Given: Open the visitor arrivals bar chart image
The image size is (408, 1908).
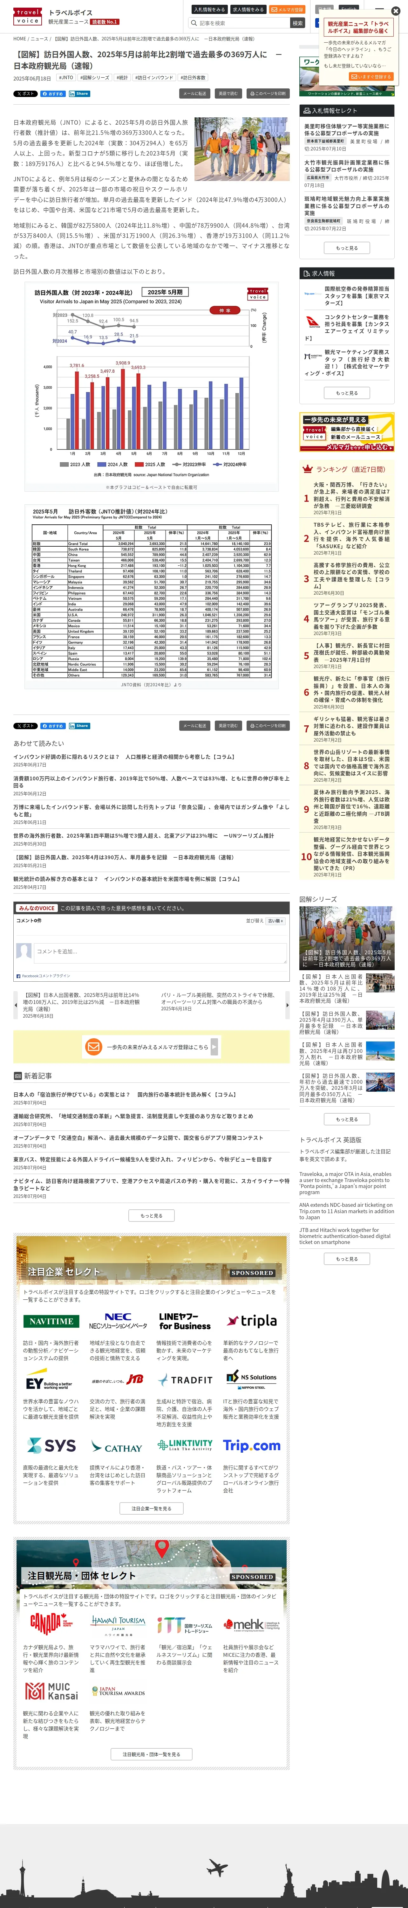Looking at the screenshot, I should click(151, 382).
